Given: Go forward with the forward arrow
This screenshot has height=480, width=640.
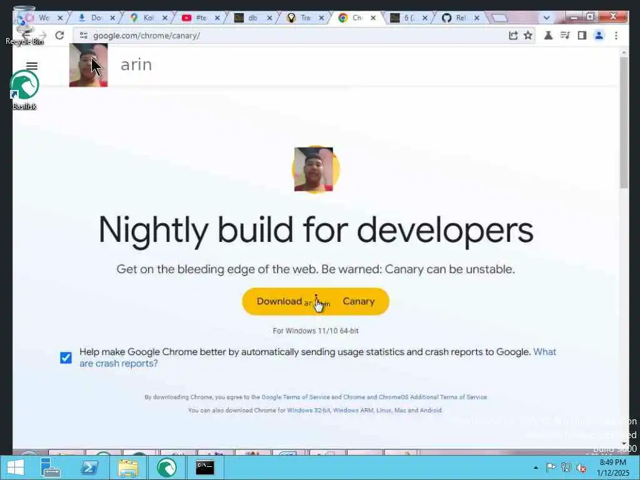Looking at the screenshot, I should [42, 36].
